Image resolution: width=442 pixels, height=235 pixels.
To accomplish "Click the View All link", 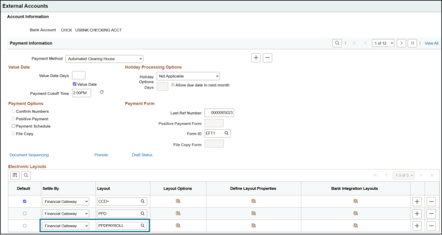I will click(431, 43).
